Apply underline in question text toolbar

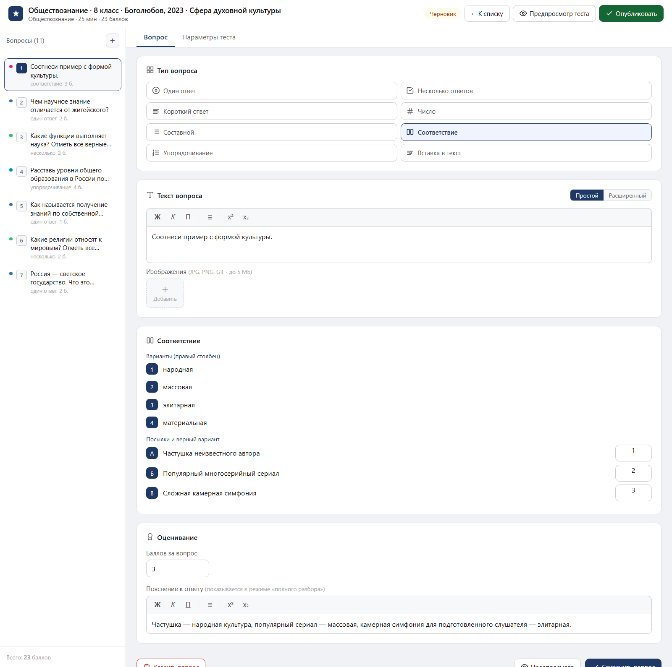point(188,217)
